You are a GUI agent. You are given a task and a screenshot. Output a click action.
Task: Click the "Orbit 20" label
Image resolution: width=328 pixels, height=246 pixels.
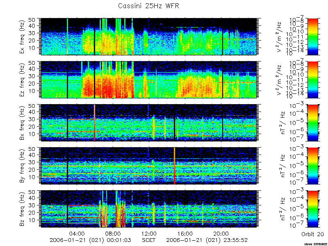(312, 234)
